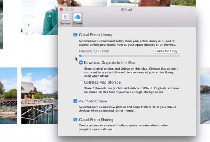Viewport: 210px width, 142px height.
Task: Click the 'Store full-resolution photos' description
Action: 131,90
